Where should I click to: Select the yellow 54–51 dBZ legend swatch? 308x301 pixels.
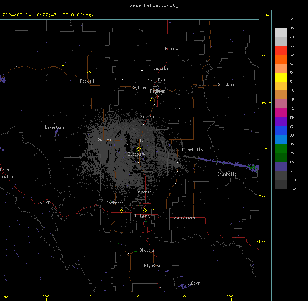[x=281, y=77]
